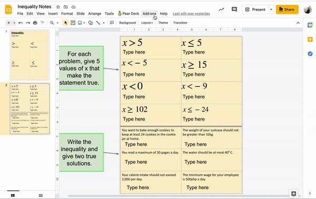Switch to grid view
Image resolution: width=316 pixels, height=199 pixels.
click(x=41, y=195)
